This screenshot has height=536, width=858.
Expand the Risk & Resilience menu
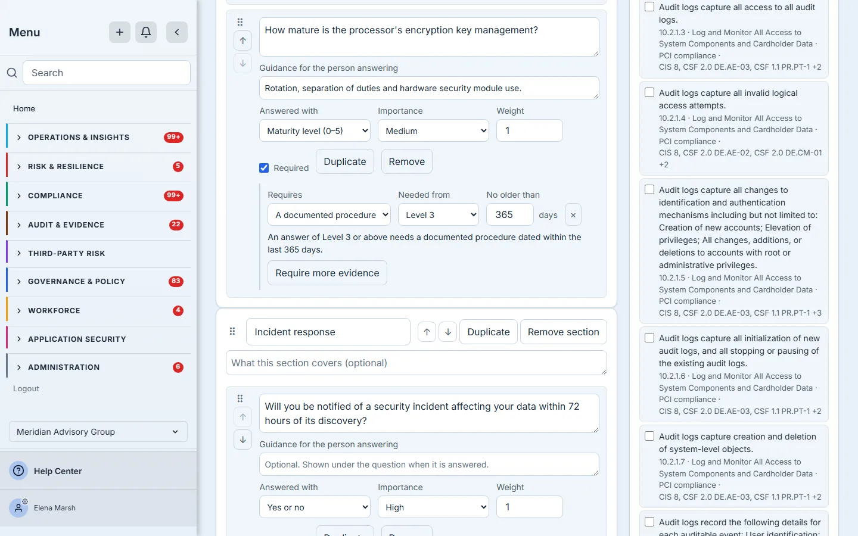tap(98, 167)
